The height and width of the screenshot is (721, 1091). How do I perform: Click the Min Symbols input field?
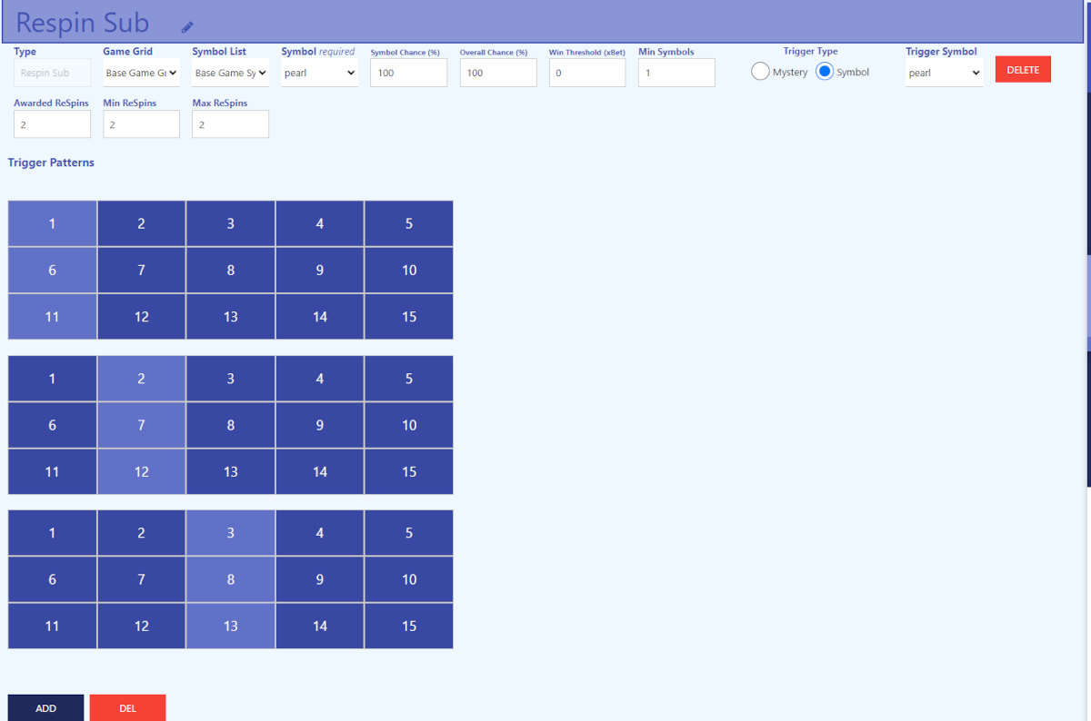coord(676,73)
